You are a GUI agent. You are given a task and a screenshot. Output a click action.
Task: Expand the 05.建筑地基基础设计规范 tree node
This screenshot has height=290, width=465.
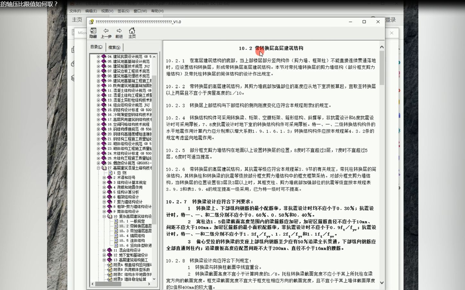pyautogui.click(x=99, y=61)
